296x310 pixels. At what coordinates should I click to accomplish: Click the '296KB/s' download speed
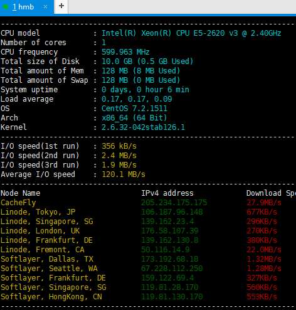click(262, 222)
